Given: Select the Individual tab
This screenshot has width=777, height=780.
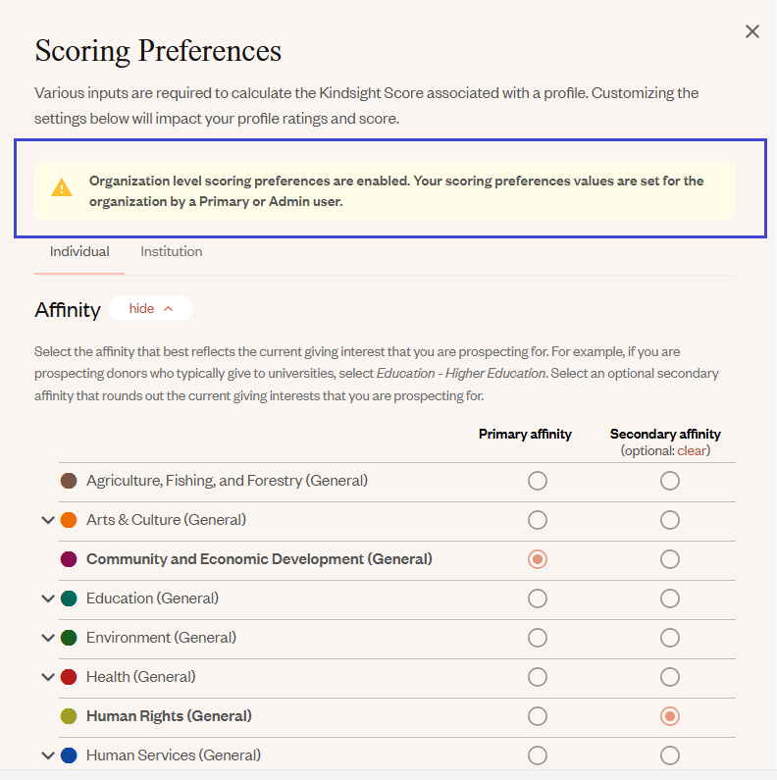Looking at the screenshot, I should coord(79,252).
